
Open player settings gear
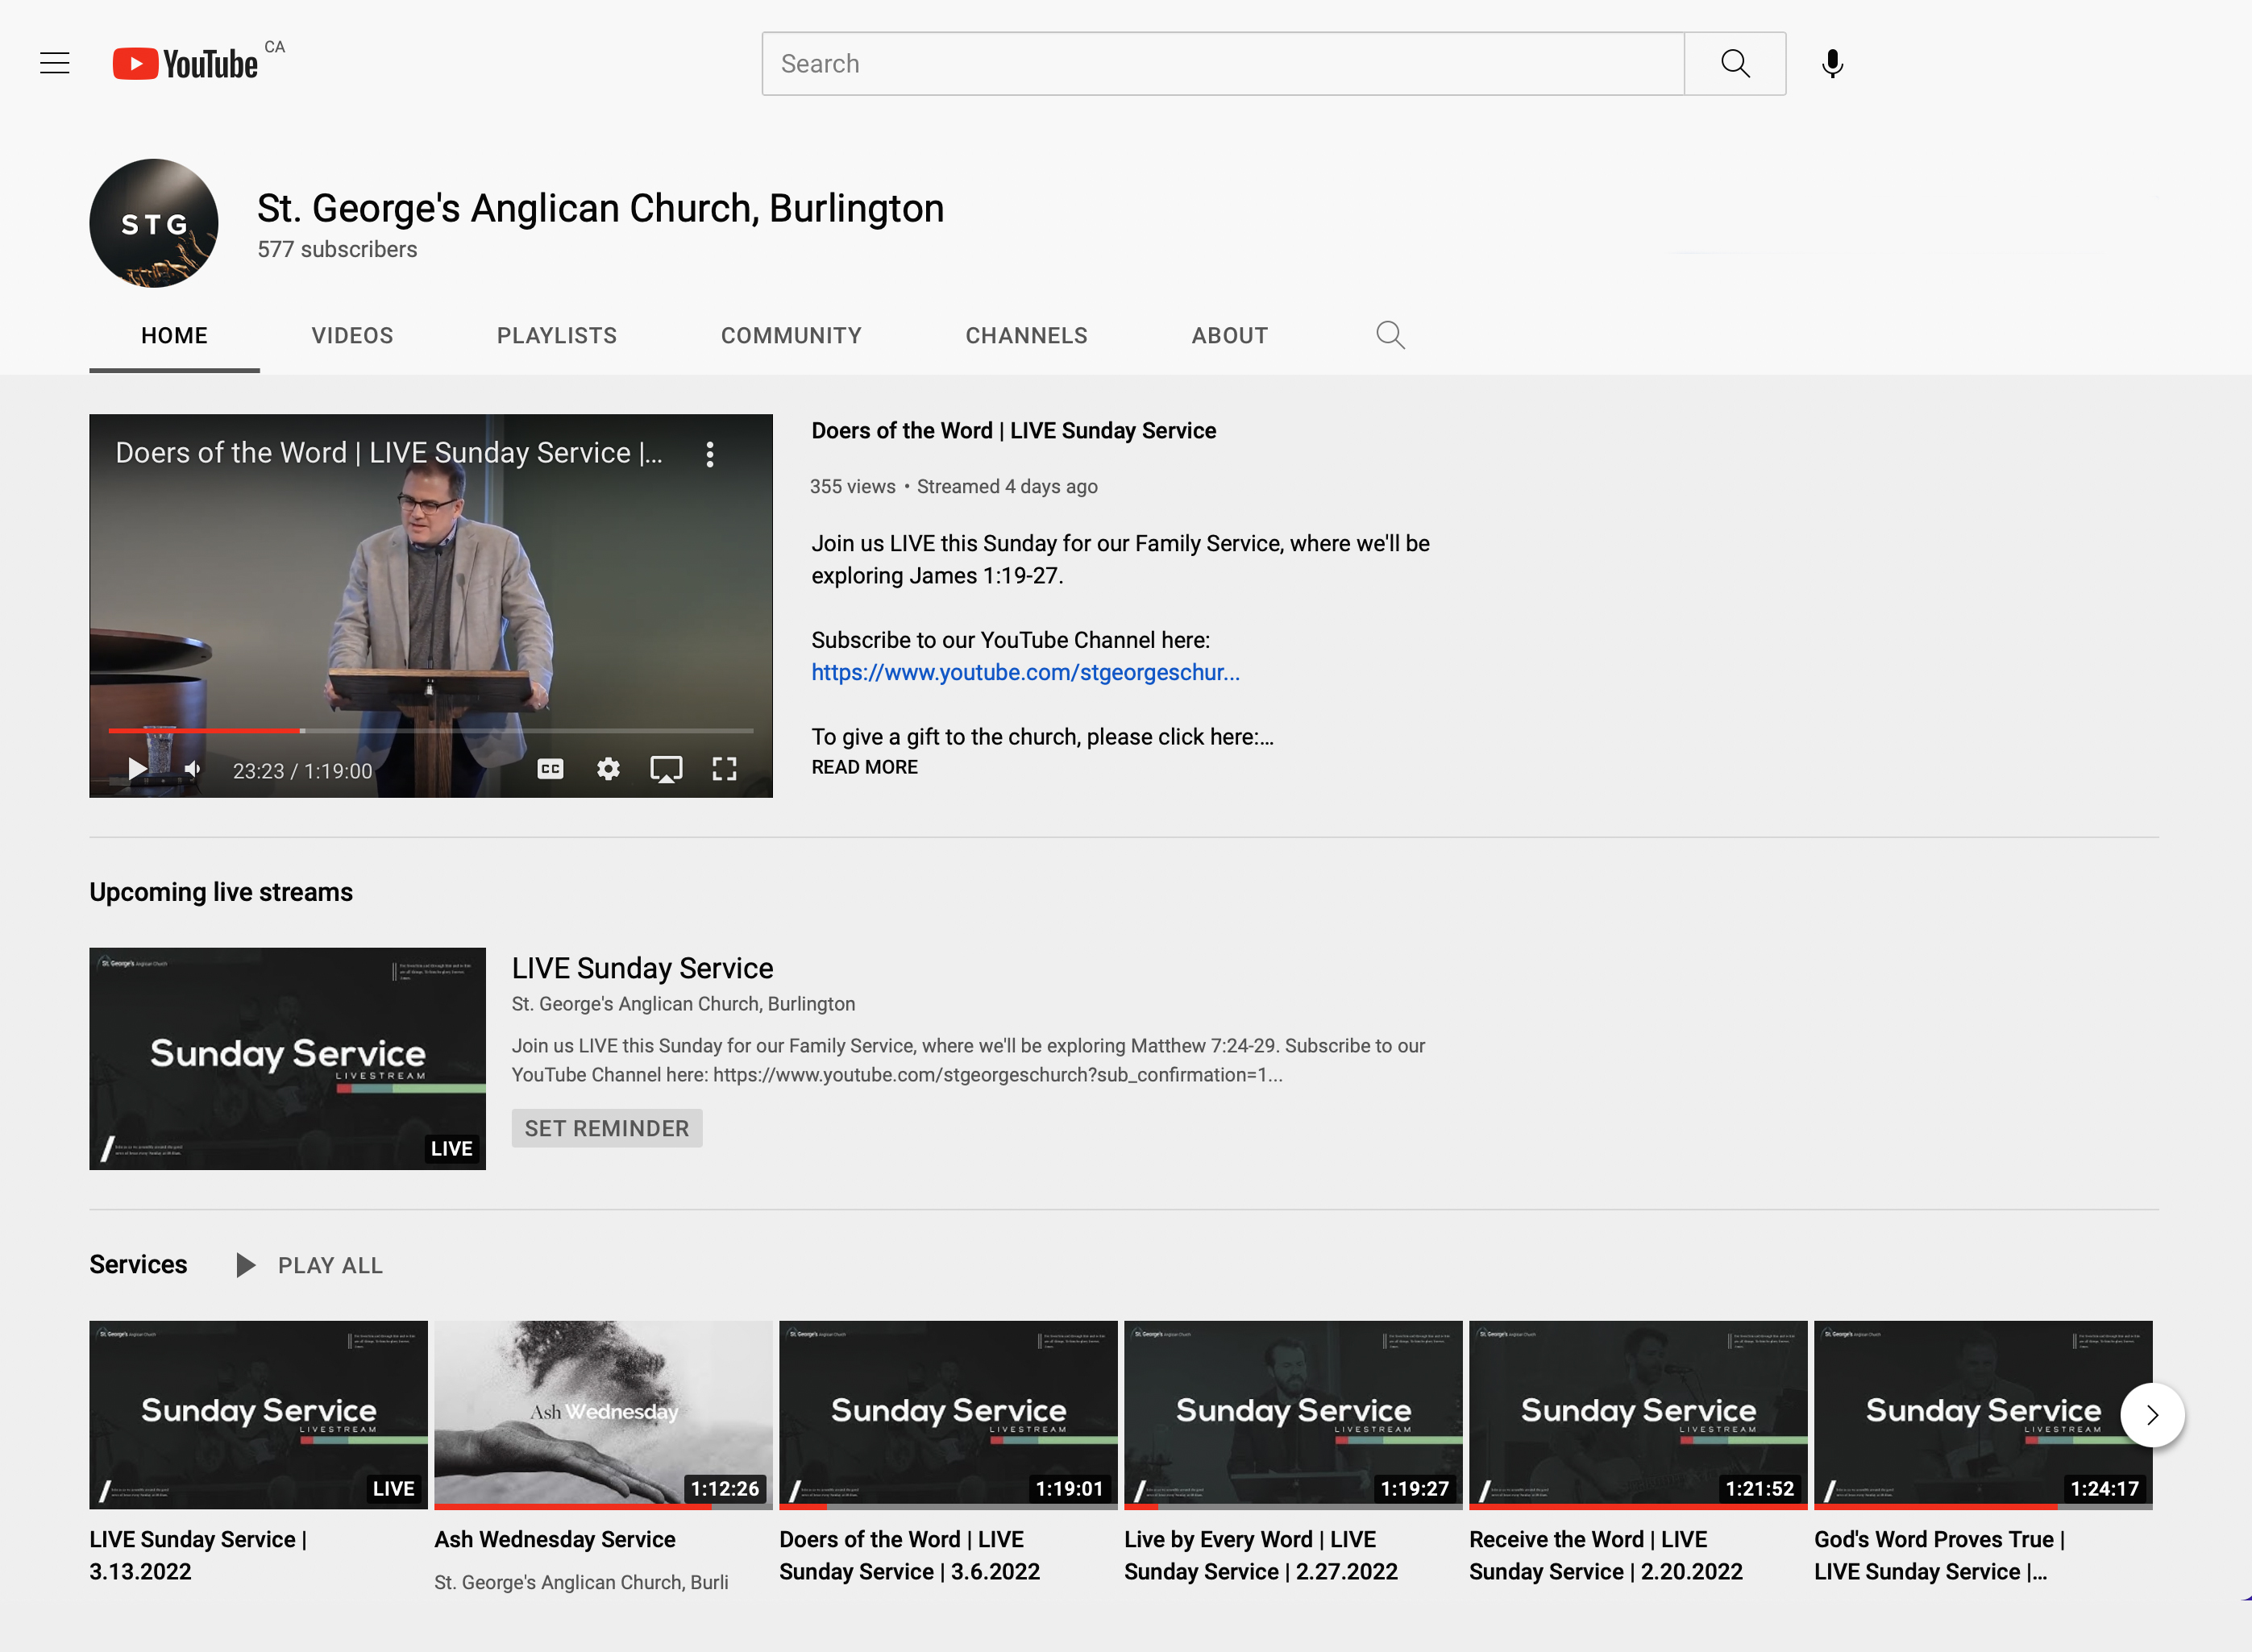pos(608,769)
